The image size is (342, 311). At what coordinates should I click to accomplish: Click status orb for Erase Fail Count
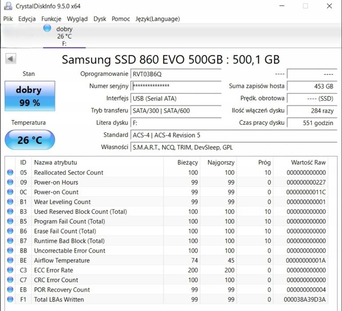[10, 231]
